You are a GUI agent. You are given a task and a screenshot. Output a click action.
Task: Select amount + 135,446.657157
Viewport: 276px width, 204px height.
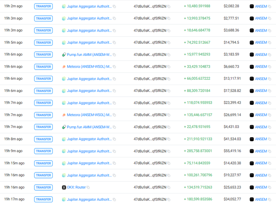198,115
